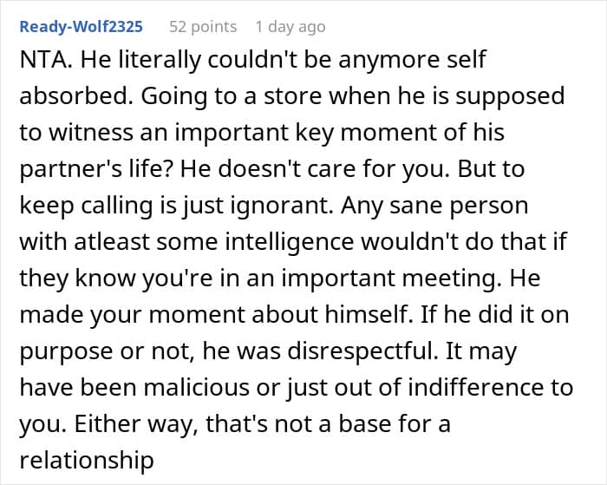The height and width of the screenshot is (485, 607).
Task: Open the '1 day ago' comment permalink
Action: 290,27
